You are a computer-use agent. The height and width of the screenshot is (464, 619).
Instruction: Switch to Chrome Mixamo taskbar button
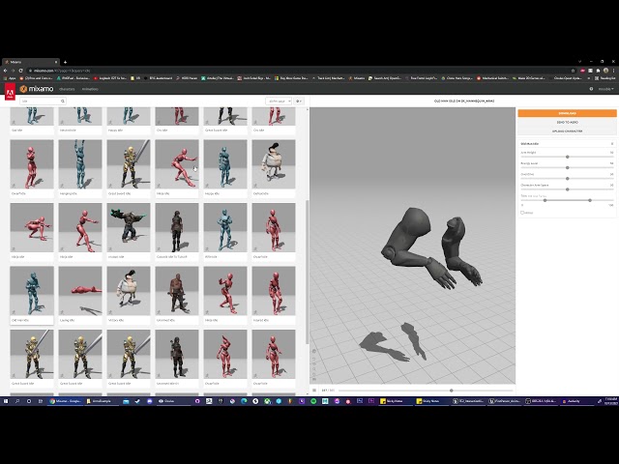point(66,401)
